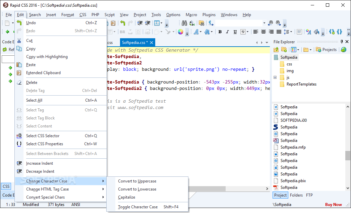This screenshot has height=213, width=351.
Task: Click the font color A icon
Action: pyautogui.click(x=308, y=32)
